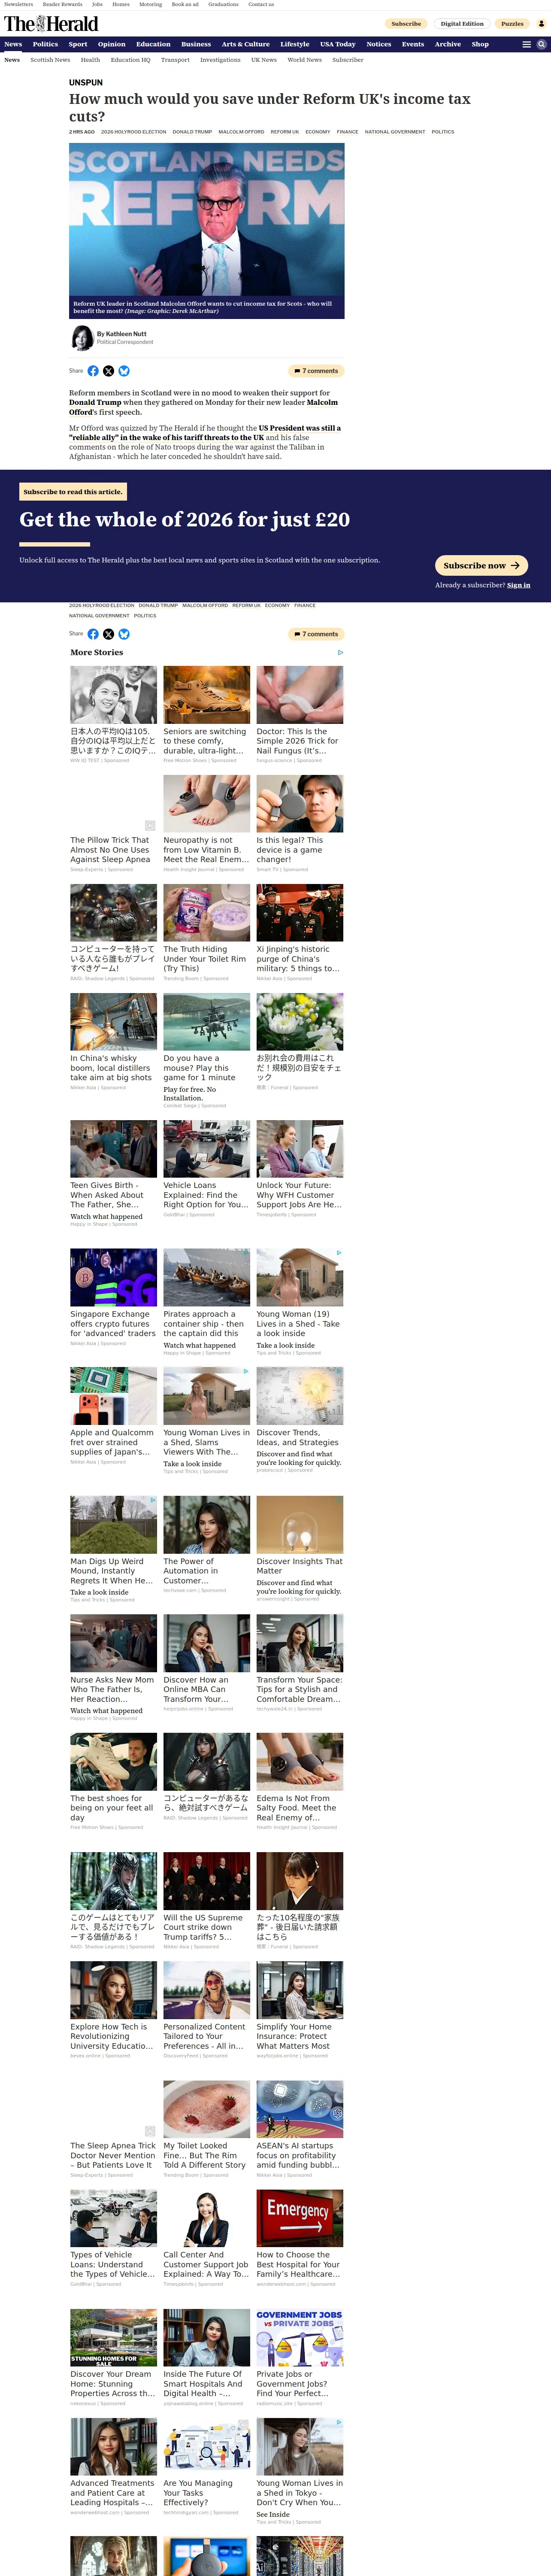Screen dimensions: 551x2576
Task: Click the 'Subscribe to read this article.' label
Action: click(x=73, y=492)
